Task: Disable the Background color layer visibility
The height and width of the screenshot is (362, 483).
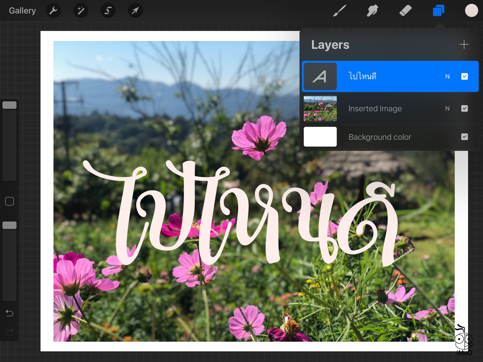Action: (x=464, y=137)
